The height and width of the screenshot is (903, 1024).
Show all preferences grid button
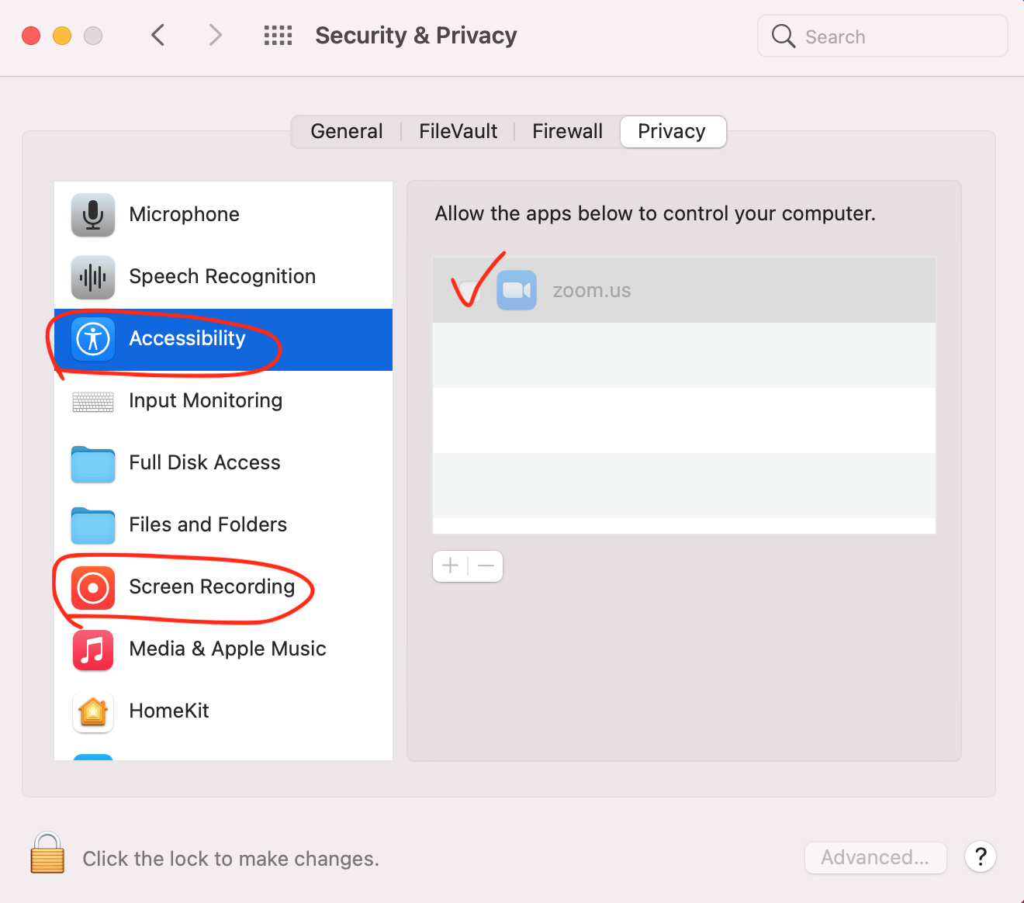click(x=278, y=36)
